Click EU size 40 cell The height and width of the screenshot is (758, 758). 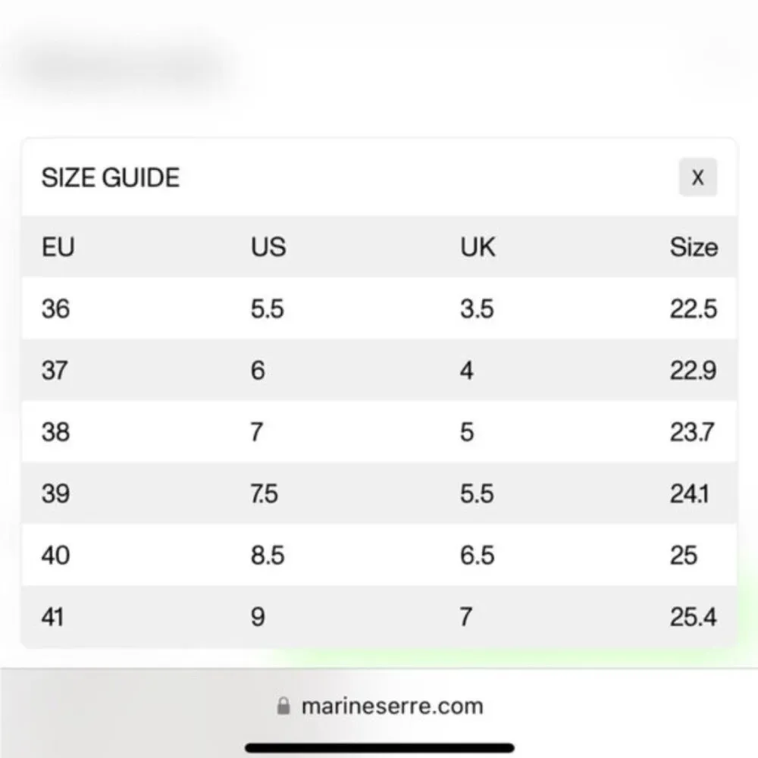pos(55,556)
